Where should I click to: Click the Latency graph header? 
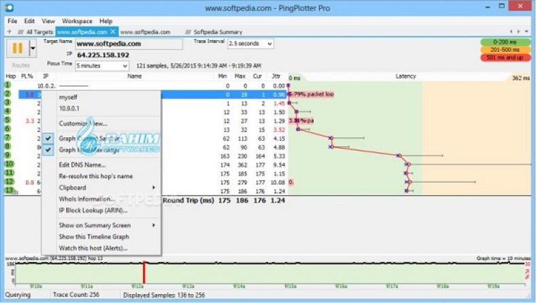(406, 76)
